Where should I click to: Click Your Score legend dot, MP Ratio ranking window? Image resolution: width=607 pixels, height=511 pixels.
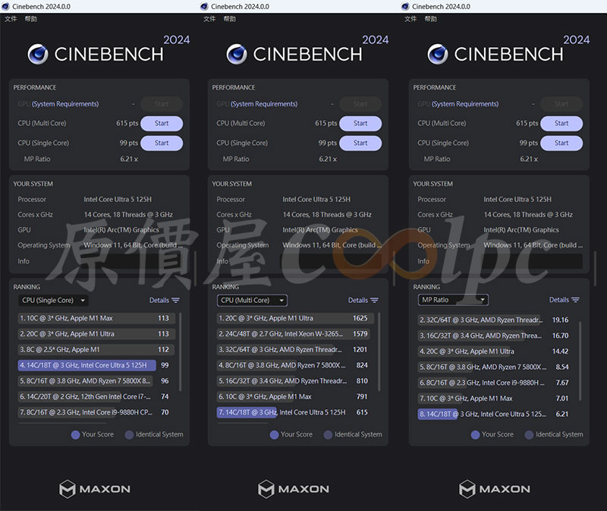click(476, 434)
